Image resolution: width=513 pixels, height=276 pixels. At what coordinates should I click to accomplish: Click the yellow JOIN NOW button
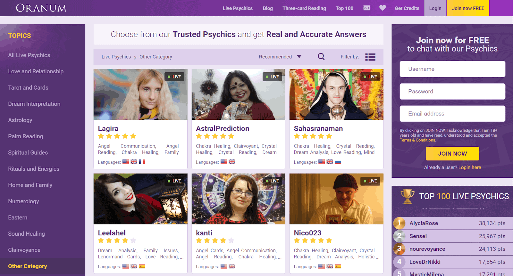[452, 154]
